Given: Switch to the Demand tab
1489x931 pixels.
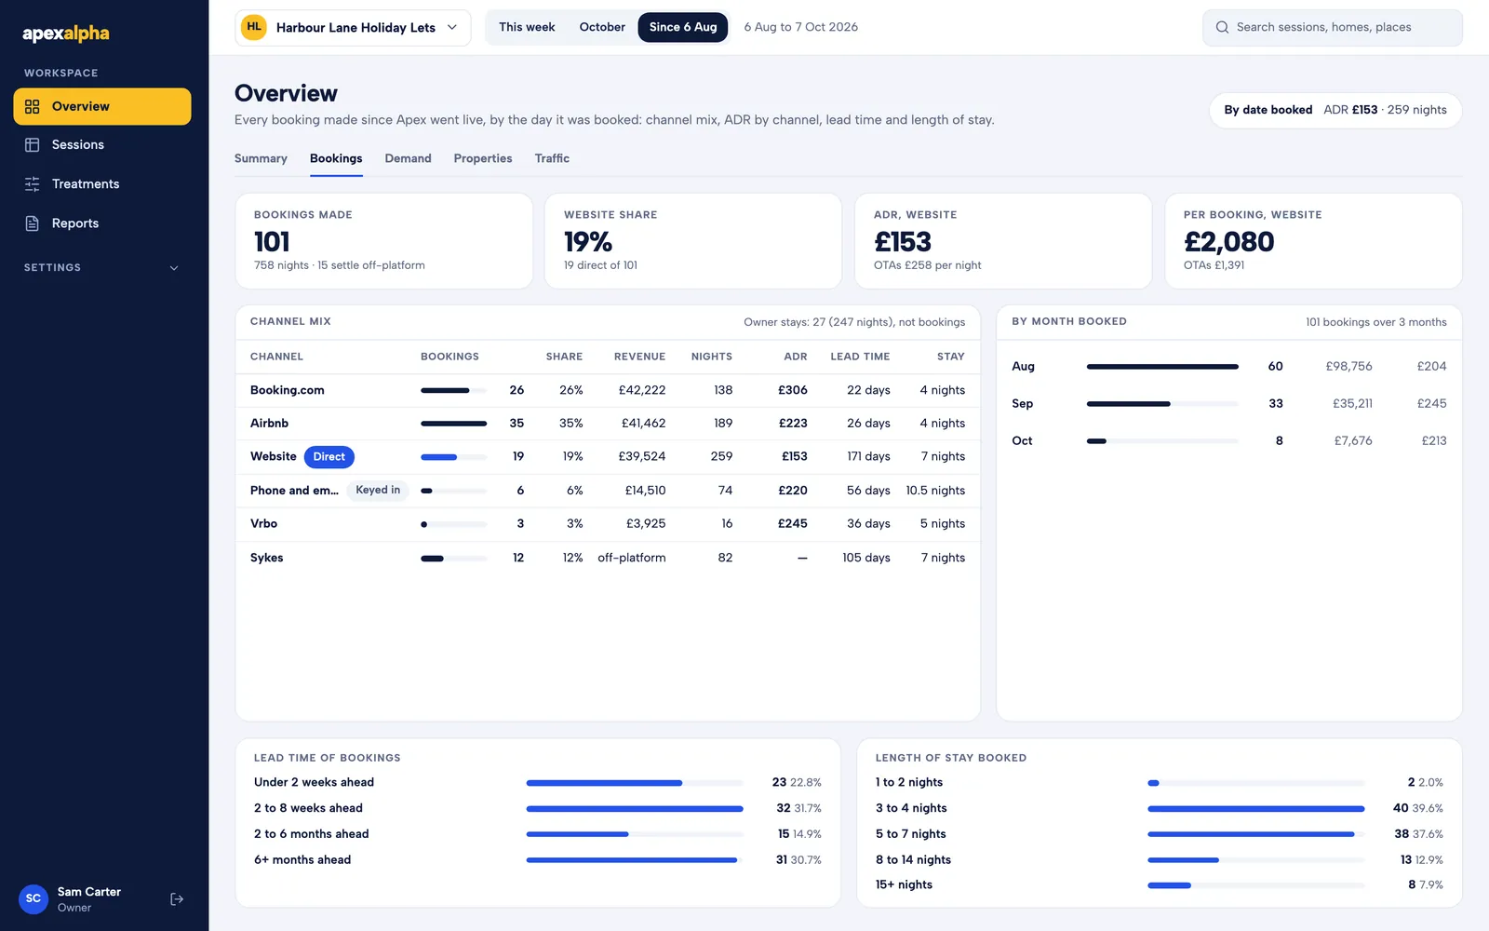Looking at the screenshot, I should [408, 158].
